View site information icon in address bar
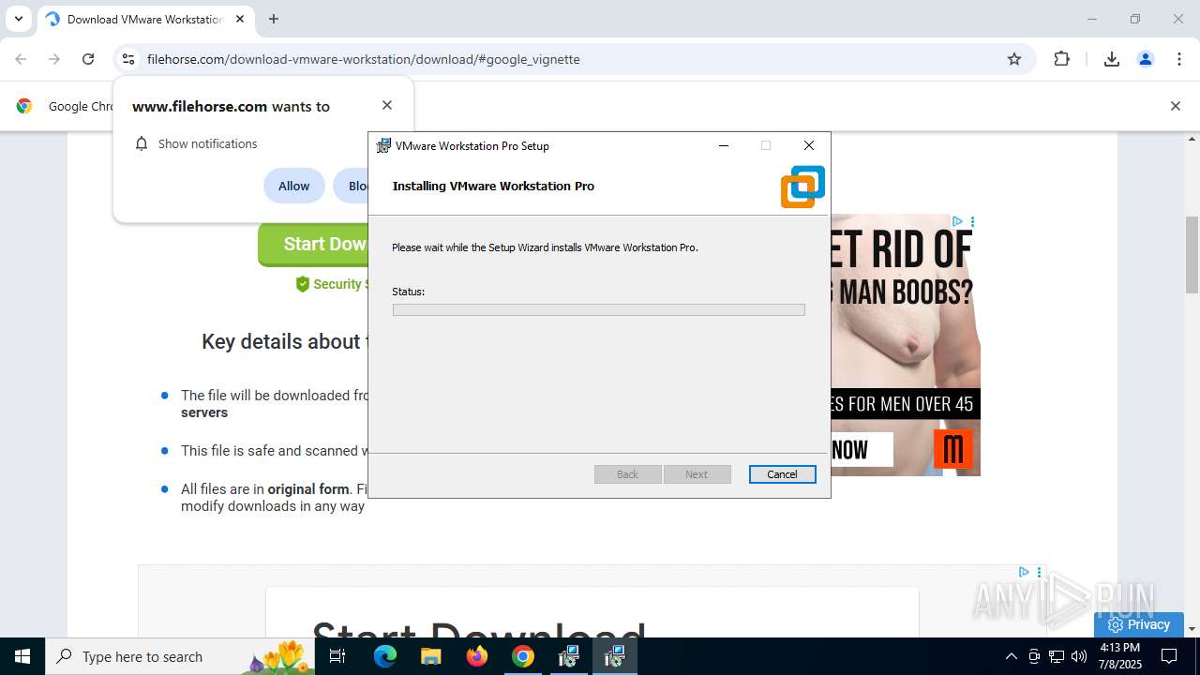This screenshot has width=1200, height=675. [x=128, y=59]
